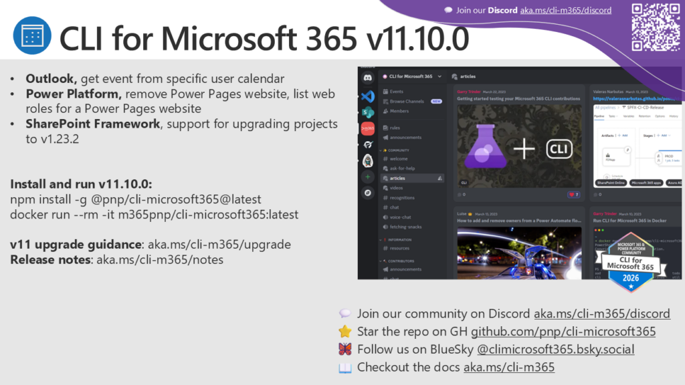Image resolution: width=685 pixels, height=385 pixels.
Task: Click the heart reaction with 7
Action: pyautogui.click(x=573, y=195)
